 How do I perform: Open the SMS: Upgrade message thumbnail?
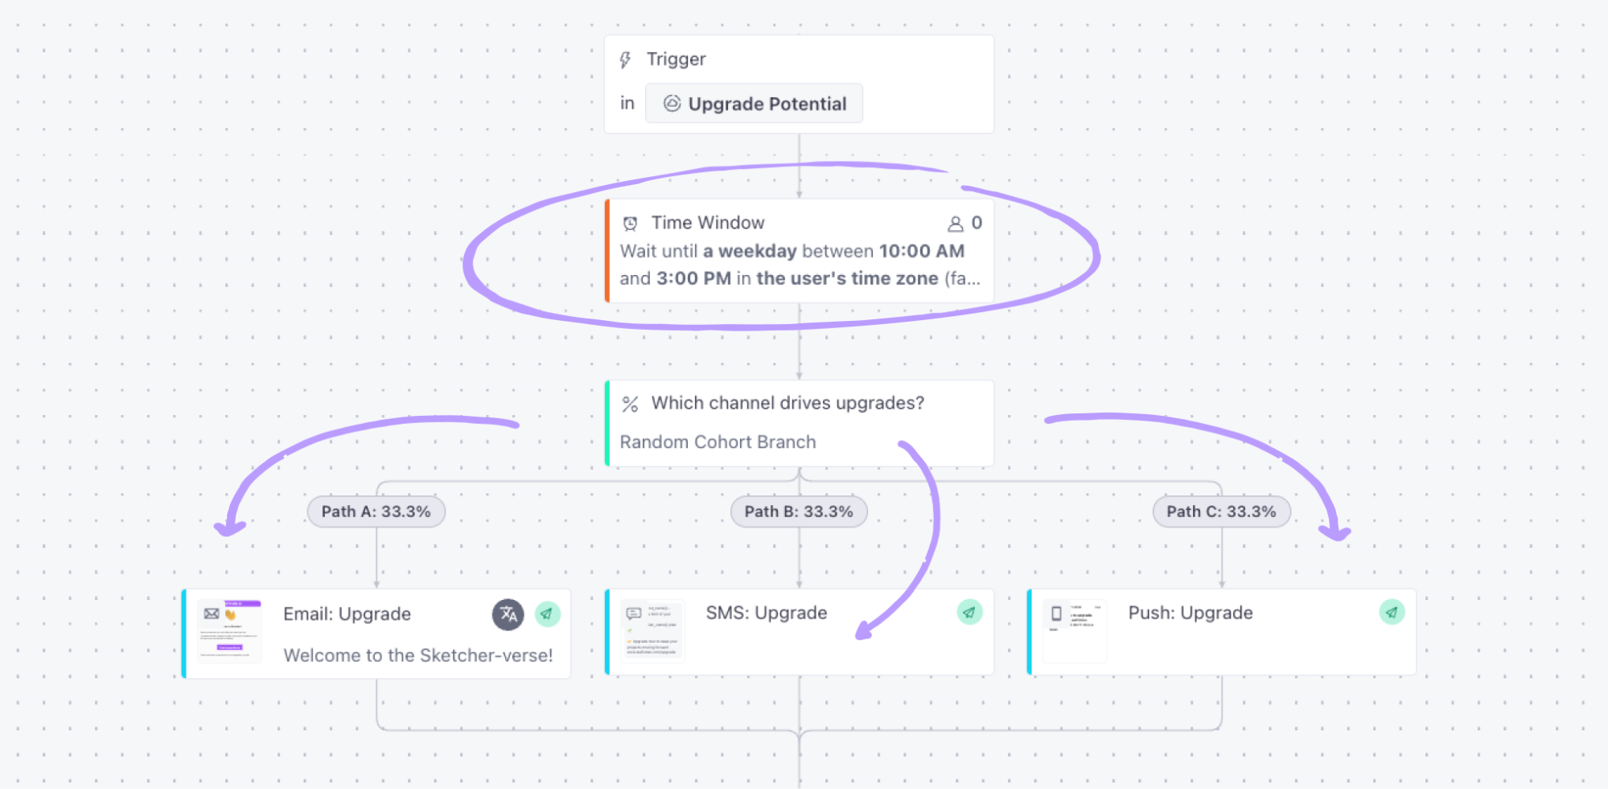coord(652,631)
